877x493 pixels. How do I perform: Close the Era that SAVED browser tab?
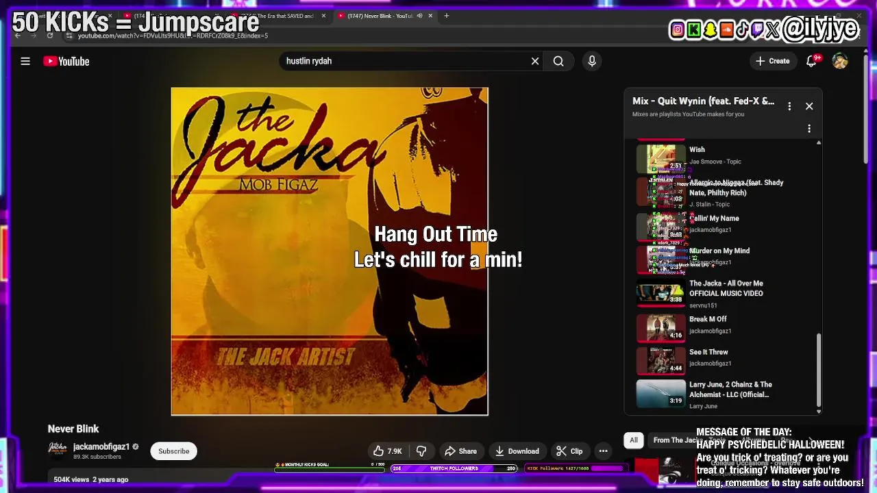pos(323,16)
